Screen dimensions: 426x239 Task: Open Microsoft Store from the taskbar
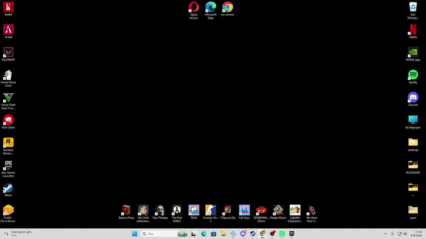point(213,234)
